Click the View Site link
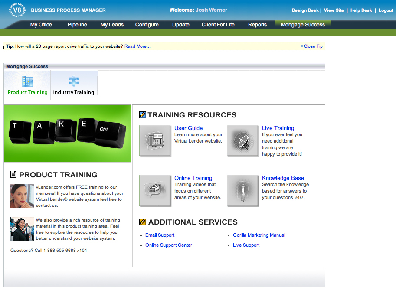Viewport: 396px width, 297px height. tap(334, 10)
